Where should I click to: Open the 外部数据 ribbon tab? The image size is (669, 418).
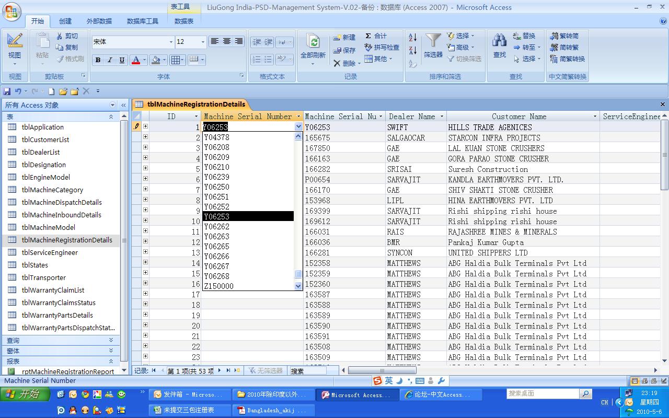[x=99, y=21]
